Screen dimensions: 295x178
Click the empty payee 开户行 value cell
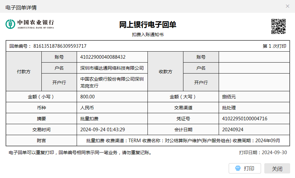click(x=254, y=82)
